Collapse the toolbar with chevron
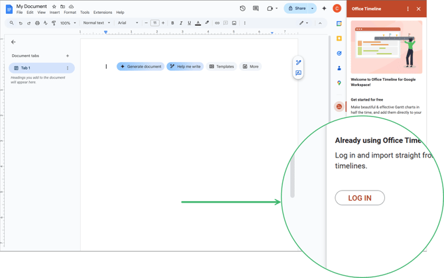Viewport: 444px width, 278px height. pyautogui.click(x=320, y=23)
